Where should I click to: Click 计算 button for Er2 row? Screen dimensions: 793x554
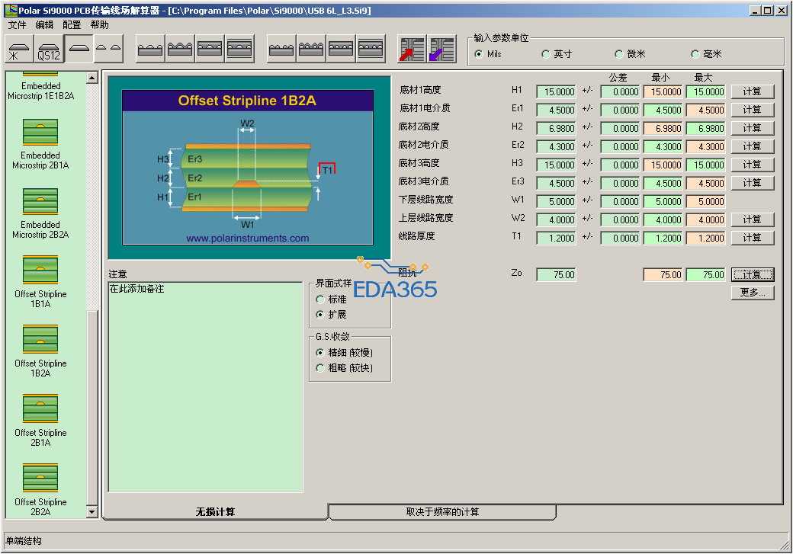point(752,146)
